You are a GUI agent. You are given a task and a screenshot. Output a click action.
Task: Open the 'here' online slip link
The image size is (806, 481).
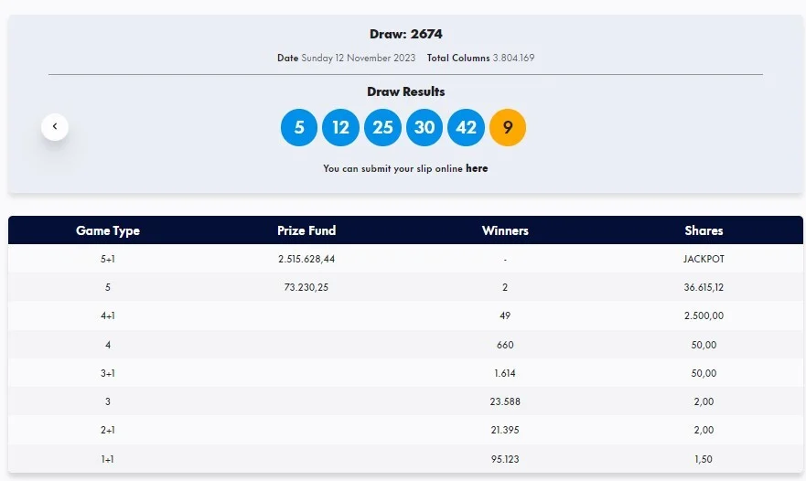pos(477,168)
